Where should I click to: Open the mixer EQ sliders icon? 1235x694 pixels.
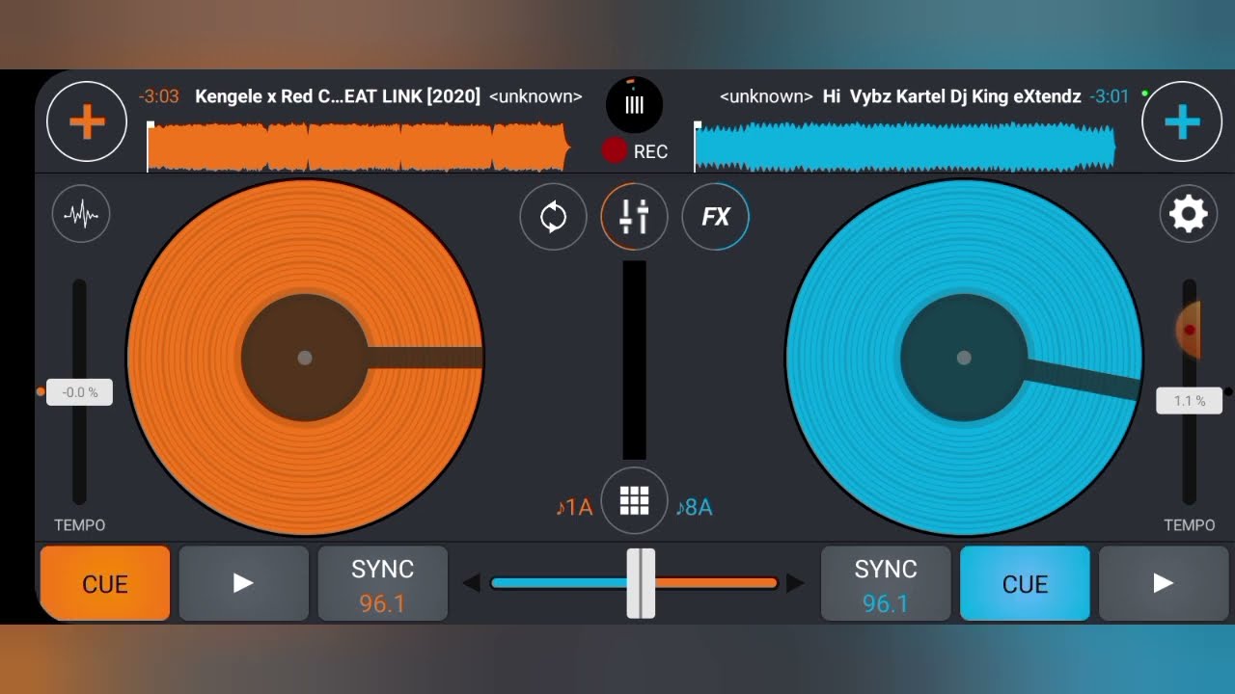tap(634, 217)
